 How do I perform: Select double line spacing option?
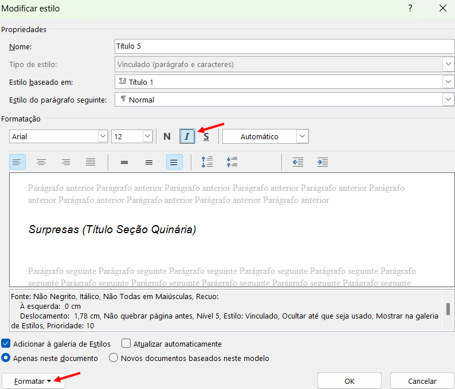pyautogui.click(x=174, y=162)
